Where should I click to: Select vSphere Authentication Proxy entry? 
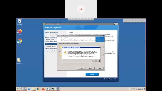click(x=52, y=51)
